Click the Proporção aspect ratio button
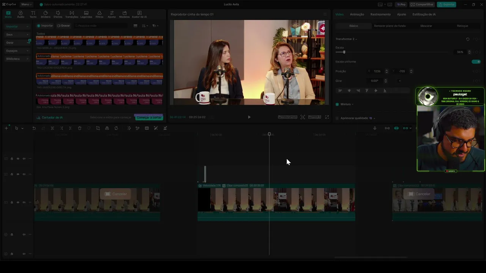 (314, 117)
